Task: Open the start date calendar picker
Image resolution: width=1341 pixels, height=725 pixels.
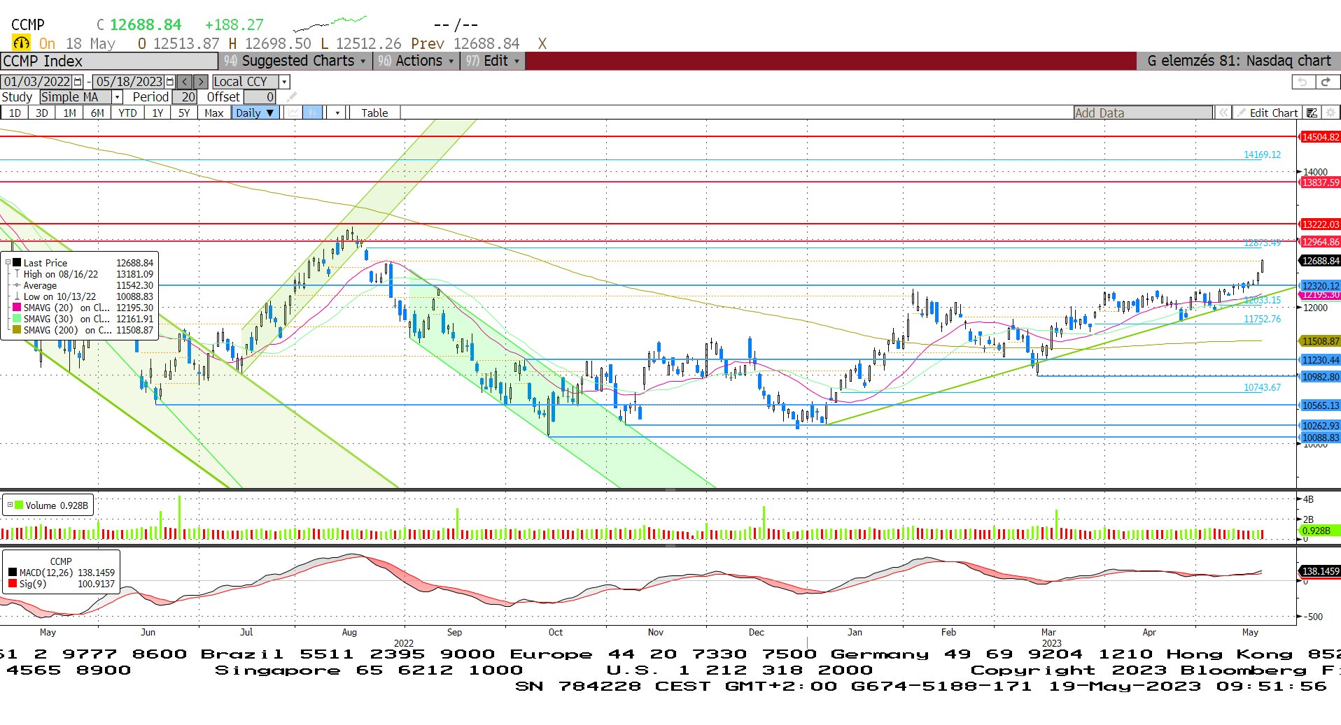Action: click(78, 82)
